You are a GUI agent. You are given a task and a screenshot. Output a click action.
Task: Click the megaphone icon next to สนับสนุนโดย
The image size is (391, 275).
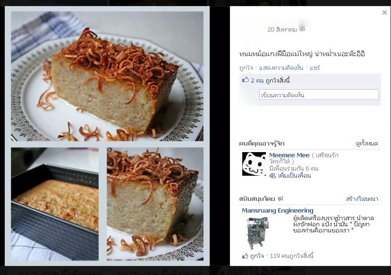pyautogui.click(x=280, y=198)
